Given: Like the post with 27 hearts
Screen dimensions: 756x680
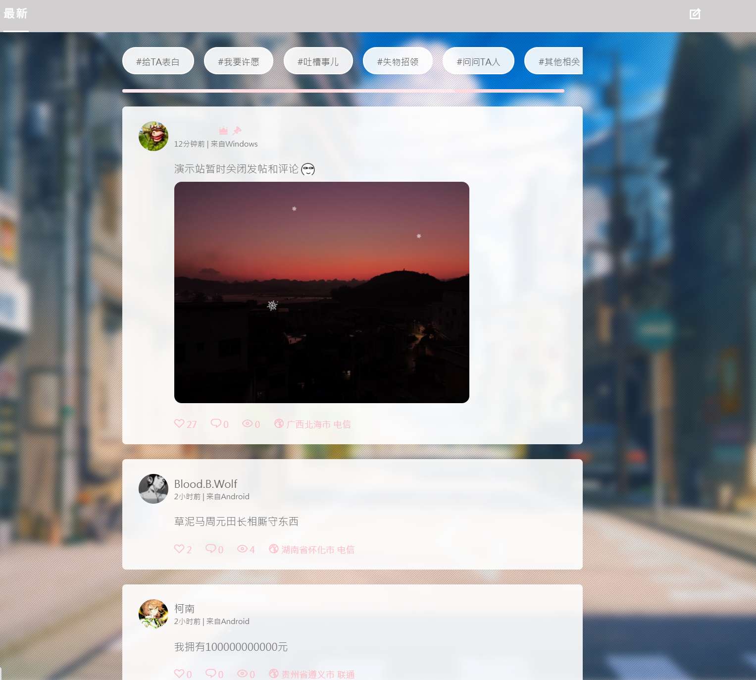Looking at the screenshot, I should coord(179,423).
